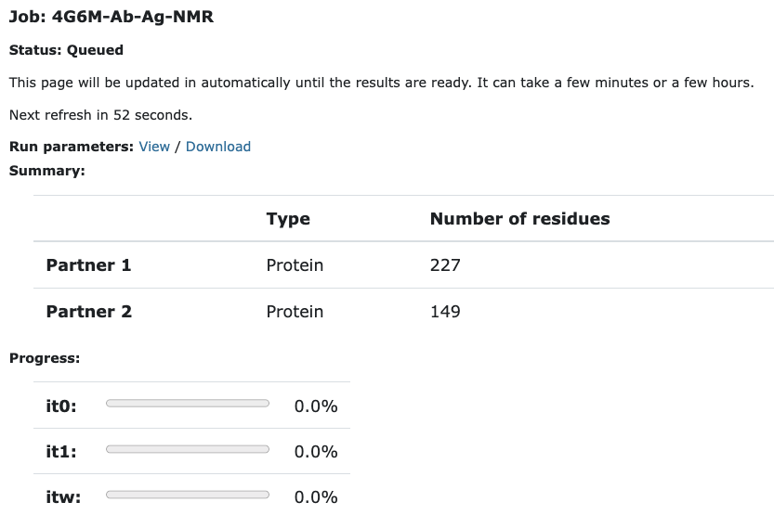
Task: Click the itw percentage value
Action: [316, 497]
